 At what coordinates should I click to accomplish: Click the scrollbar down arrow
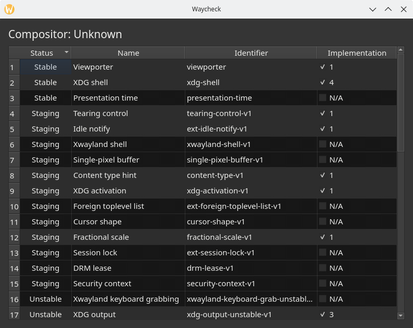click(x=401, y=315)
